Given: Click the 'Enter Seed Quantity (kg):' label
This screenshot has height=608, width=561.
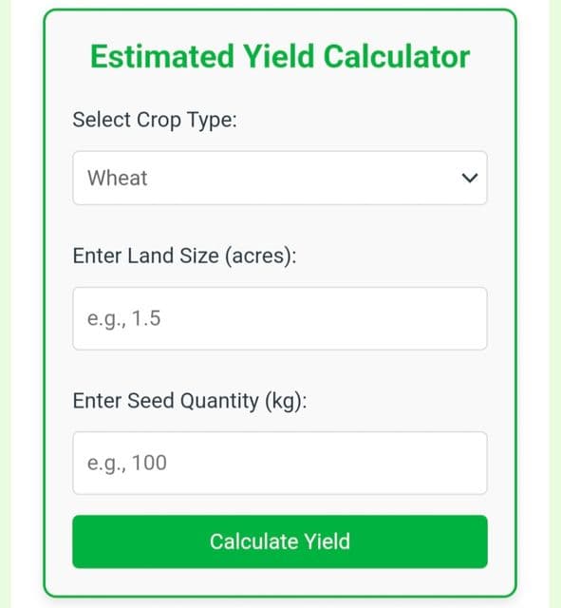Looking at the screenshot, I should [x=190, y=401].
